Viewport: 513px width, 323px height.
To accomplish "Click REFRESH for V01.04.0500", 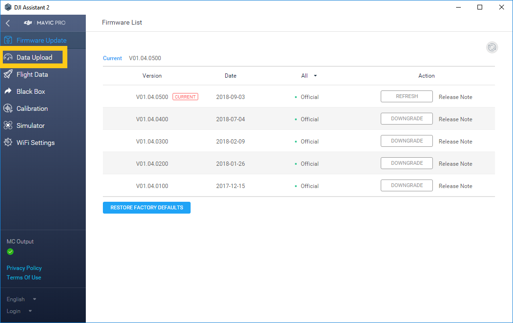I will [x=407, y=97].
